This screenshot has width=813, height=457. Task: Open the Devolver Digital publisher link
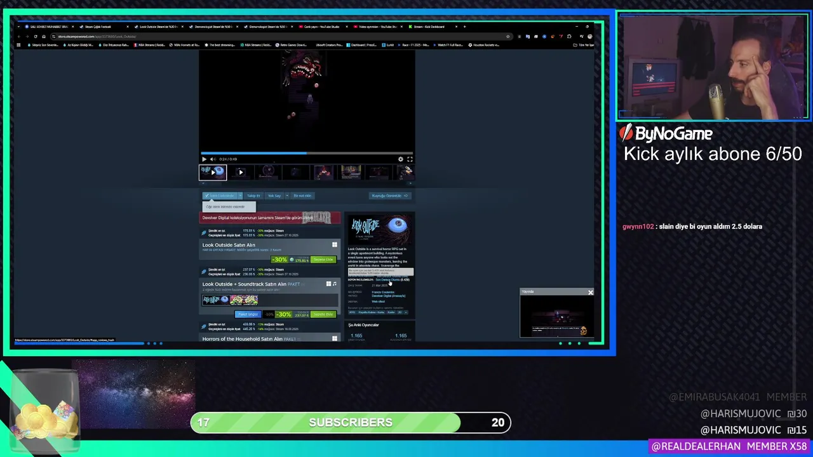coord(388,296)
